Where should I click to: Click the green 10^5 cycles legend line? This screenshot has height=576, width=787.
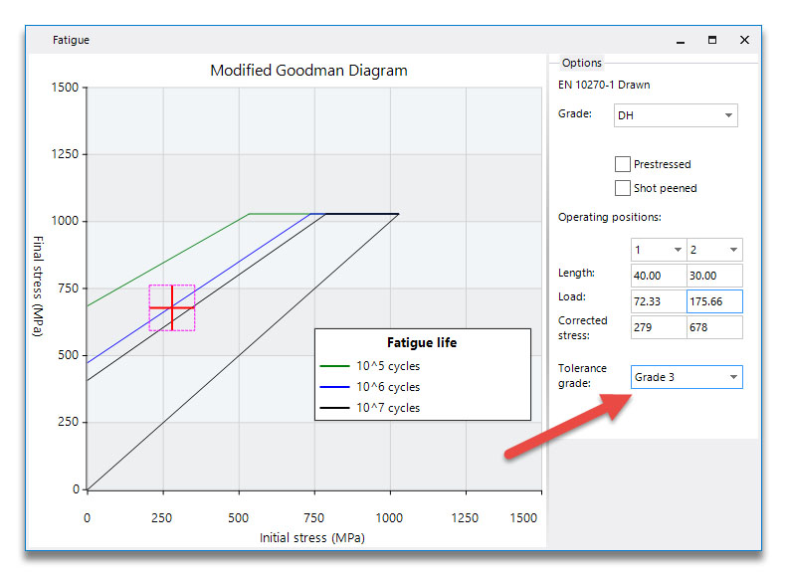coord(334,366)
